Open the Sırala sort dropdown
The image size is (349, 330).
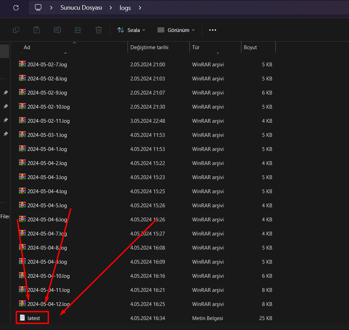[x=131, y=30]
